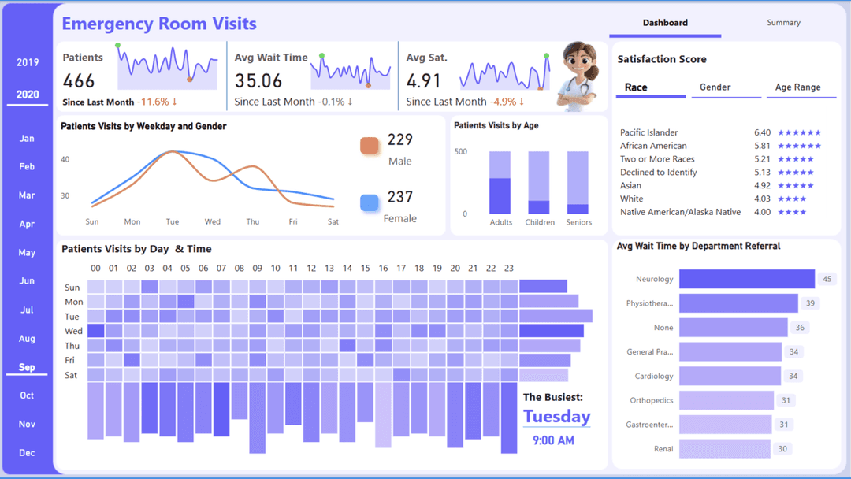Choose Sep in the month slicer

(27, 368)
